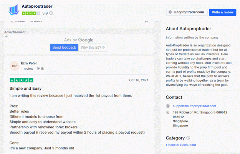This screenshot has width=240, height=154.
Task: Click the AdChoices triangle icon
Action: click(x=104, y=48)
